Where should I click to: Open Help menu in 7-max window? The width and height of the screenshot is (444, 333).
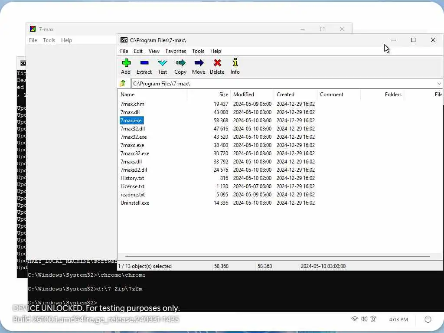66,40
